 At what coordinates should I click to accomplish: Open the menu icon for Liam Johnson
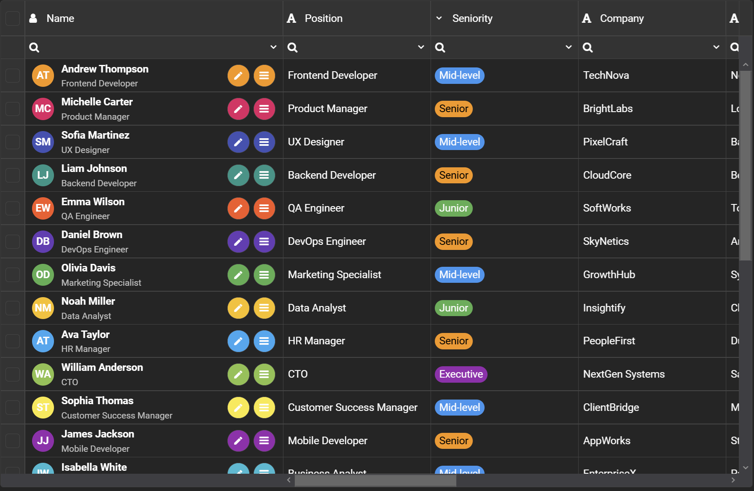[264, 175]
